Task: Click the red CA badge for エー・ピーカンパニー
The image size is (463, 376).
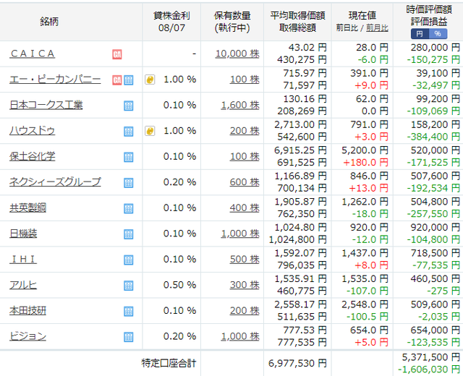Action: (x=117, y=80)
